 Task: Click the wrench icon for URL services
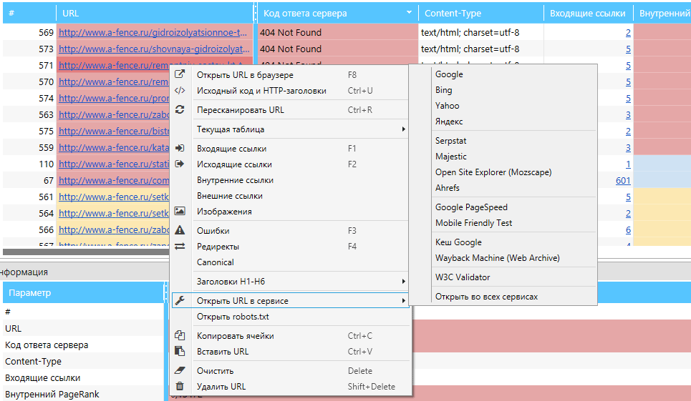pyautogui.click(x=180, y=301)
